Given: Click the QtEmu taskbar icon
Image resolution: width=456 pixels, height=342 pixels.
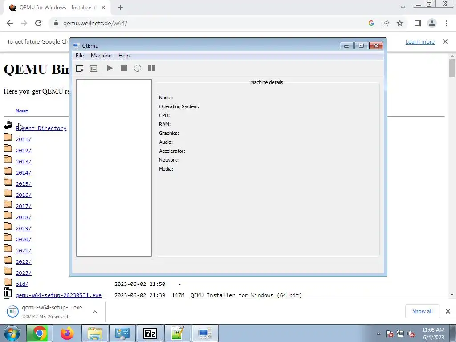Looking at the screenshot, I should 205,333.
